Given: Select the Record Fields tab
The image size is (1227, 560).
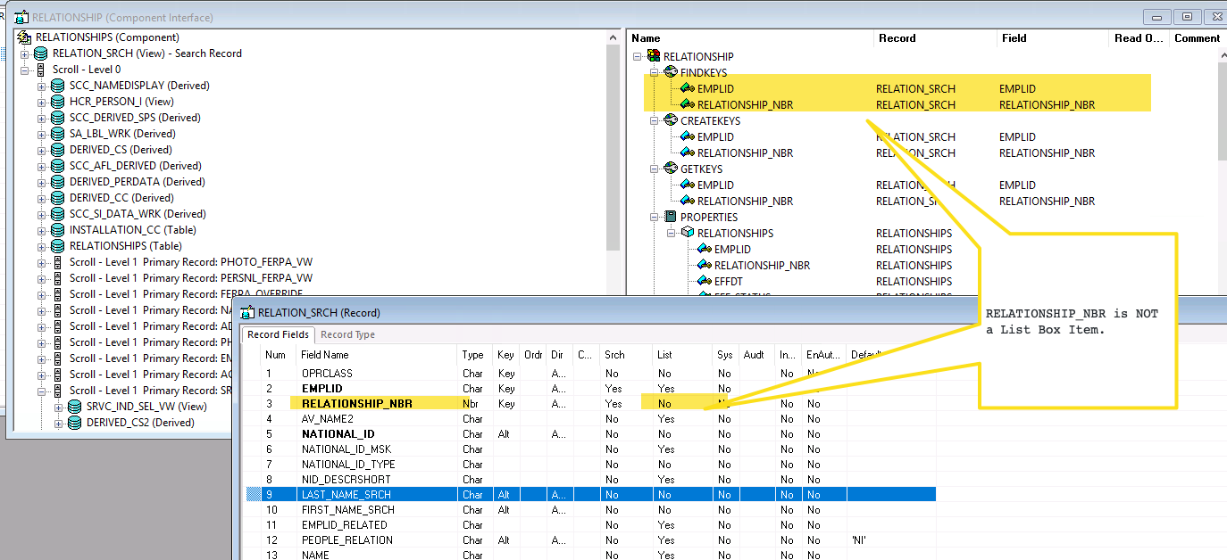Looking at the screenshot, I should click(x=278, y=334).
